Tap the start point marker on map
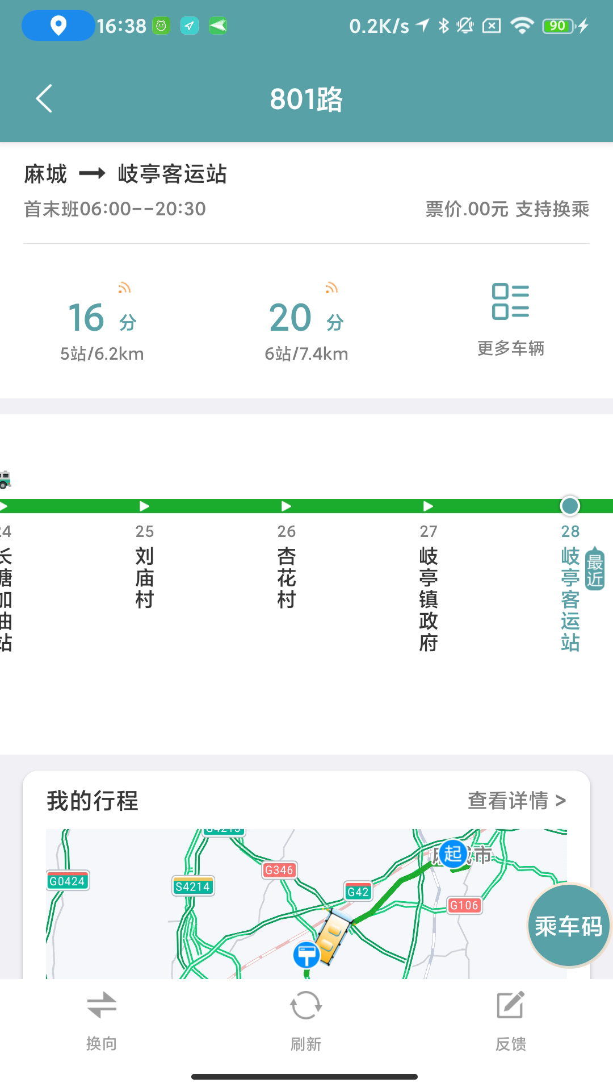Screen dimensions: 613x1091 [x=452, y=853]
